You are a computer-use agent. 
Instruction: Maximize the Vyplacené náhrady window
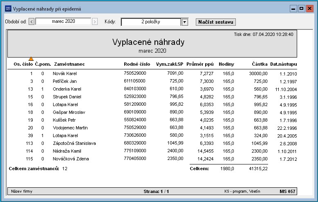(x=301, y=9)
